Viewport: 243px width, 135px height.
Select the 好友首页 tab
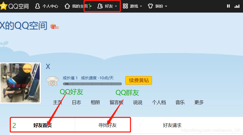(x=42, y=125)
